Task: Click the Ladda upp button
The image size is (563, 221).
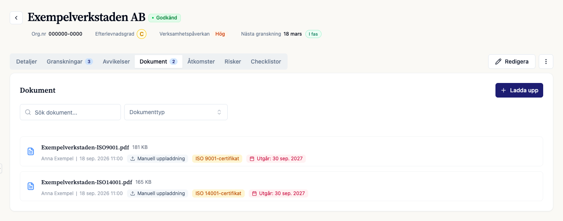Action: [x=519, y=90]
